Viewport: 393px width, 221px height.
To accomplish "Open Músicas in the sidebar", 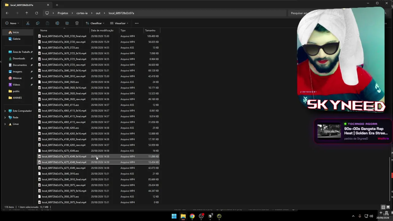I will coord(18,78).
